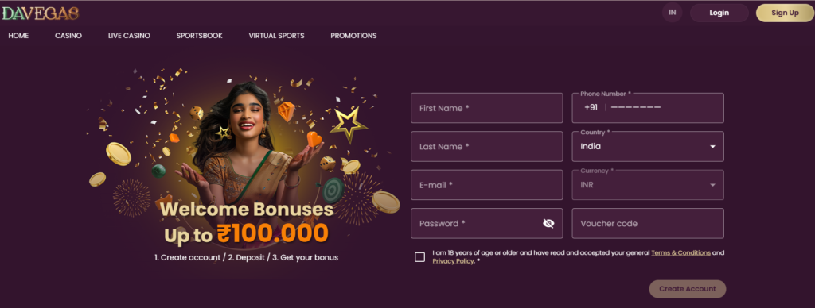Click the gold Sign Up button
The image size is (815, 308).
(x=785, y=13)
